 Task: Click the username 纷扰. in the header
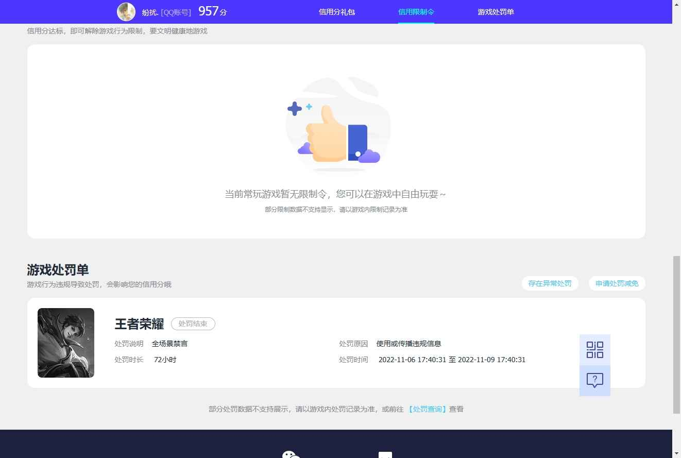(x=150, y=12)
